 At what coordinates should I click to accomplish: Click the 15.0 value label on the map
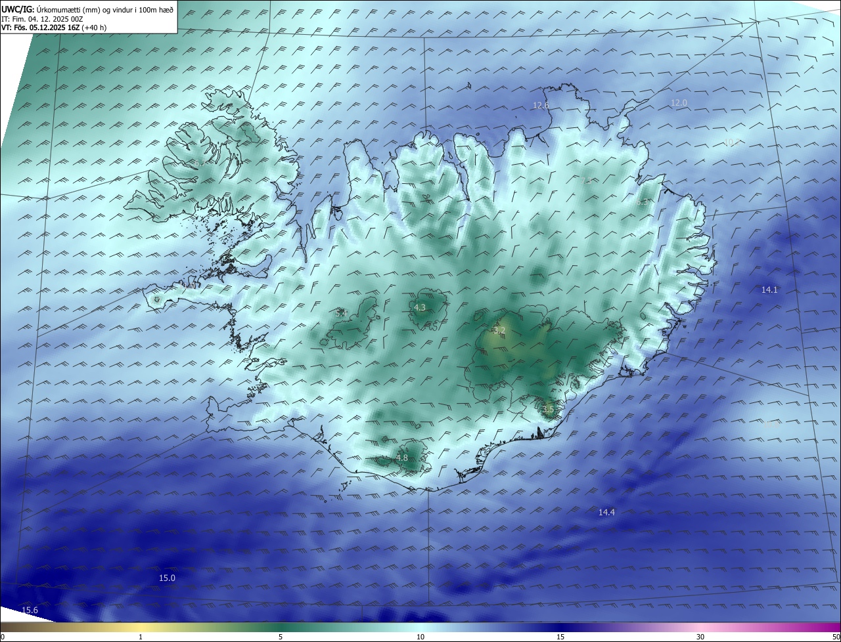(x=168, y=578)
